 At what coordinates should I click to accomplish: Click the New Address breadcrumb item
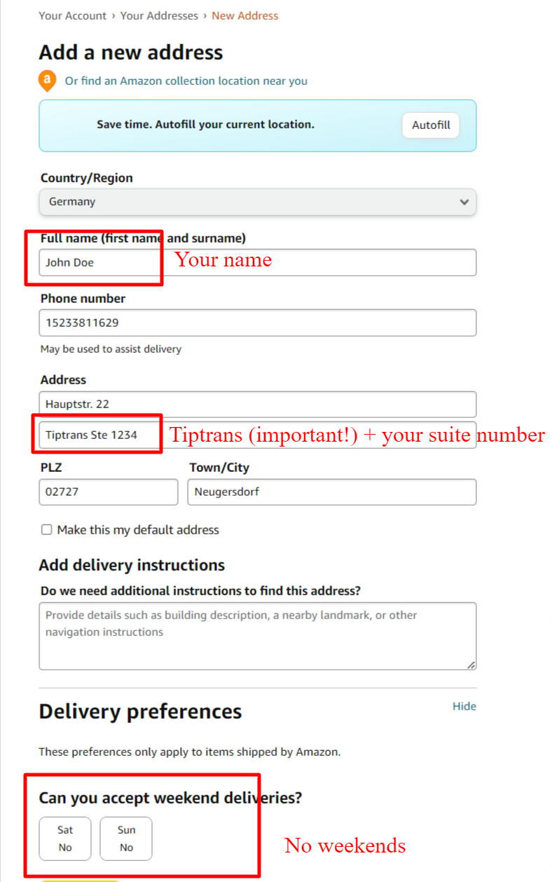click(245, 15)
